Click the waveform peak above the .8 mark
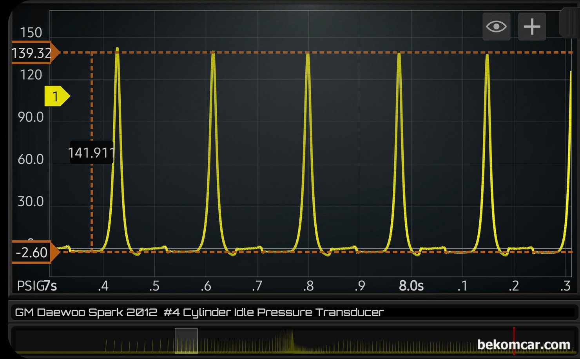The height and width of the screenshot is (359, 580). click(308, 55)
